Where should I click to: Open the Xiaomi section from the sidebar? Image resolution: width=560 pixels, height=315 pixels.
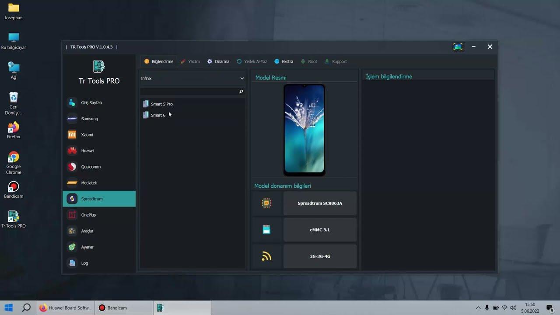(x=72, y=134)
